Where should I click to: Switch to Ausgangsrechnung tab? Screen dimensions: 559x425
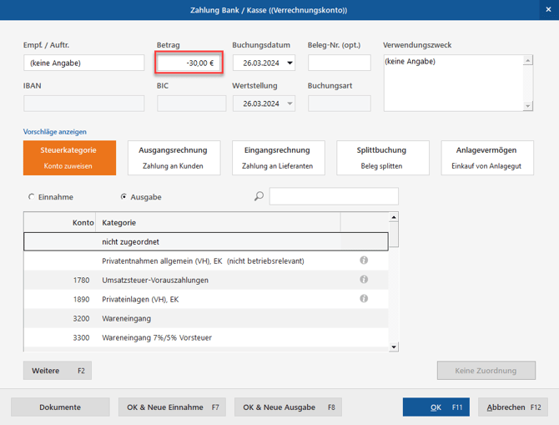point(174,158)
